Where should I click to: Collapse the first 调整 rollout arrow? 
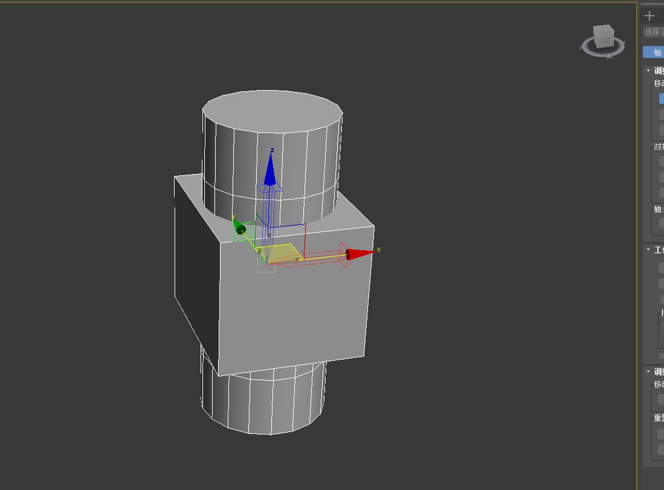648,70
